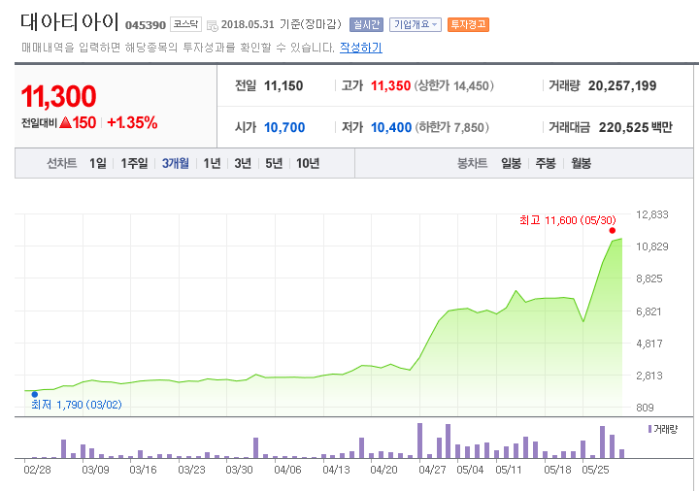The width and height of the screenshot is (699, 491).
Task: Switch to 월봉 monthly candle chart
Action: coord(581,164)
